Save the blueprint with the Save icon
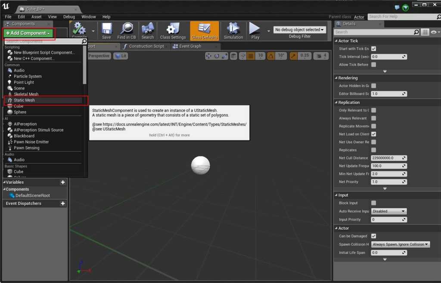441x283 pixels. click(x=107, y=30)
